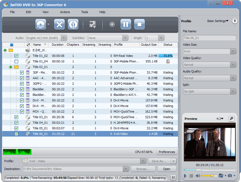Uncheck the 3GP - Mo... row checkbox
The image size is (241, 182).
coord(22,73)
